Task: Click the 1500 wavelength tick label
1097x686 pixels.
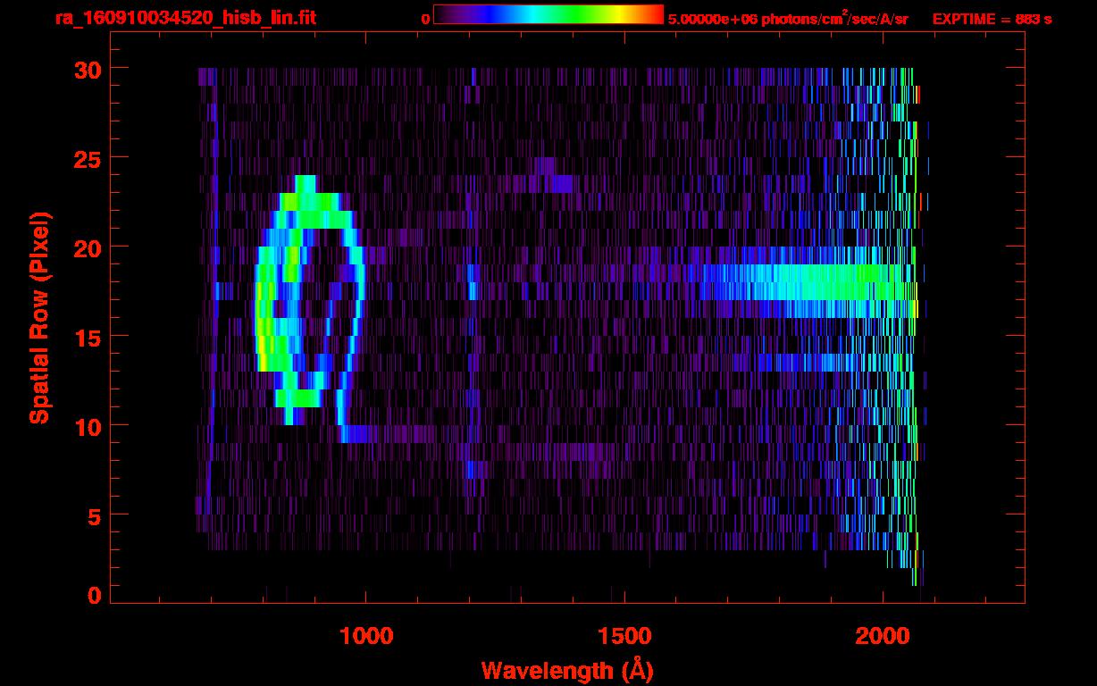Action: click(624, 636)
